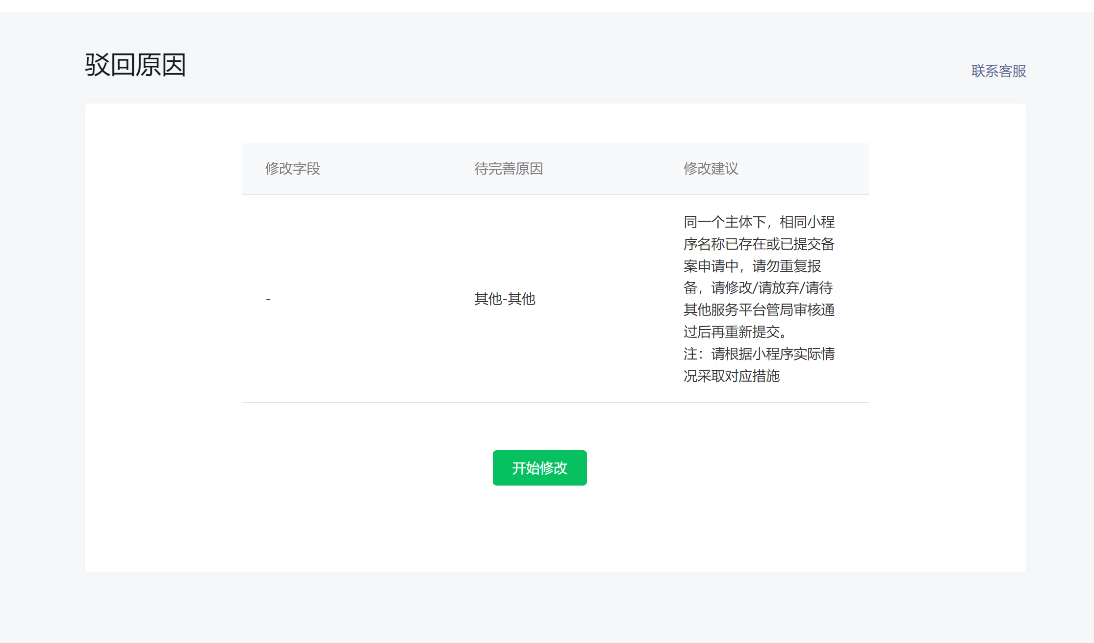The height and width of the screenshot is (643, 1094).
Task: Click text line 其他服务平台管局审核通
Action: [759, 310]
